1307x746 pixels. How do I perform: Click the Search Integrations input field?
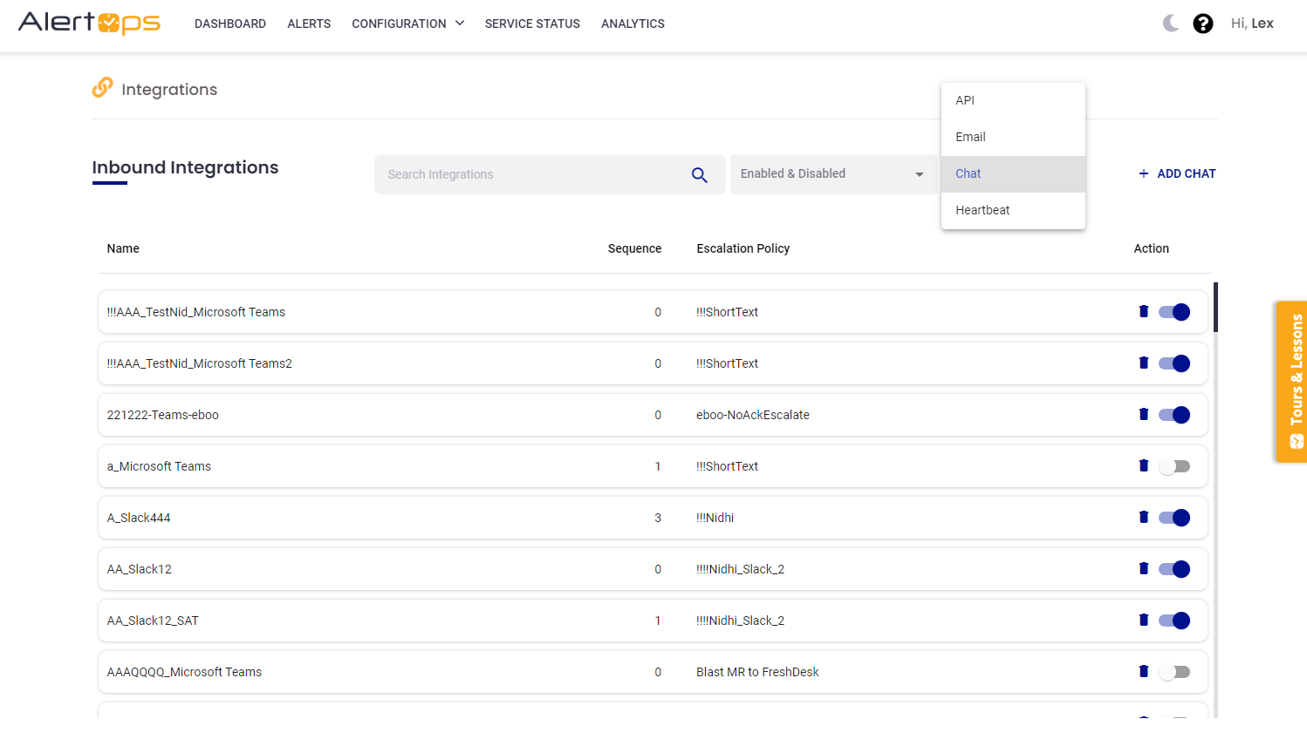point(532,174)
